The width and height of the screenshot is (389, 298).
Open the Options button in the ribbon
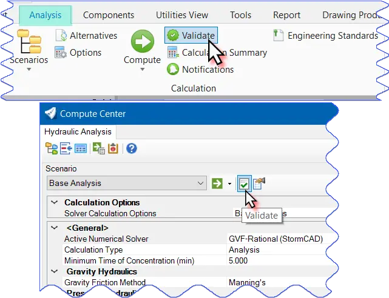tap(78, 53)
